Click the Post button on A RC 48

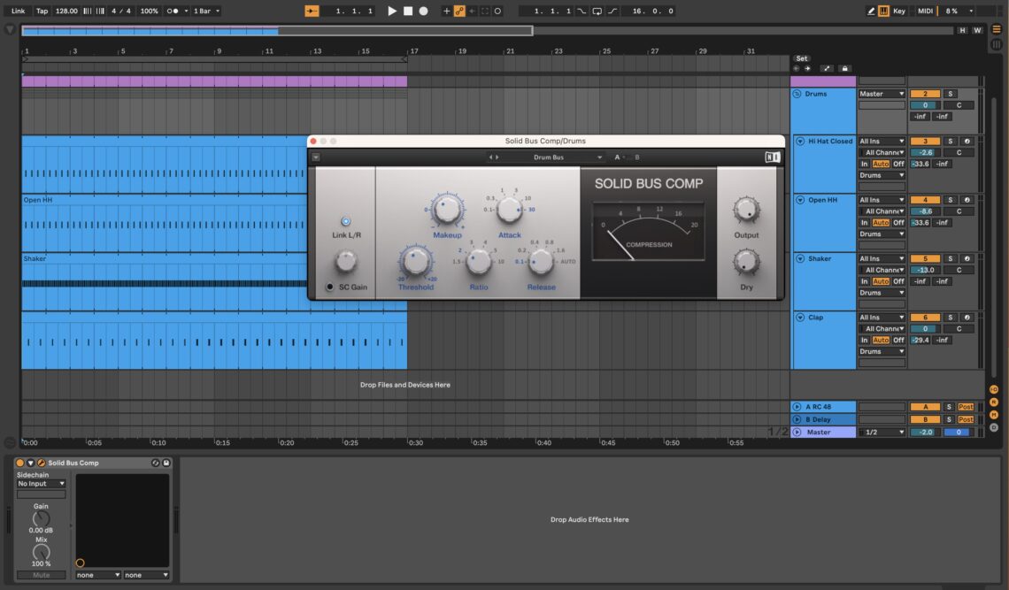[966, 407]
